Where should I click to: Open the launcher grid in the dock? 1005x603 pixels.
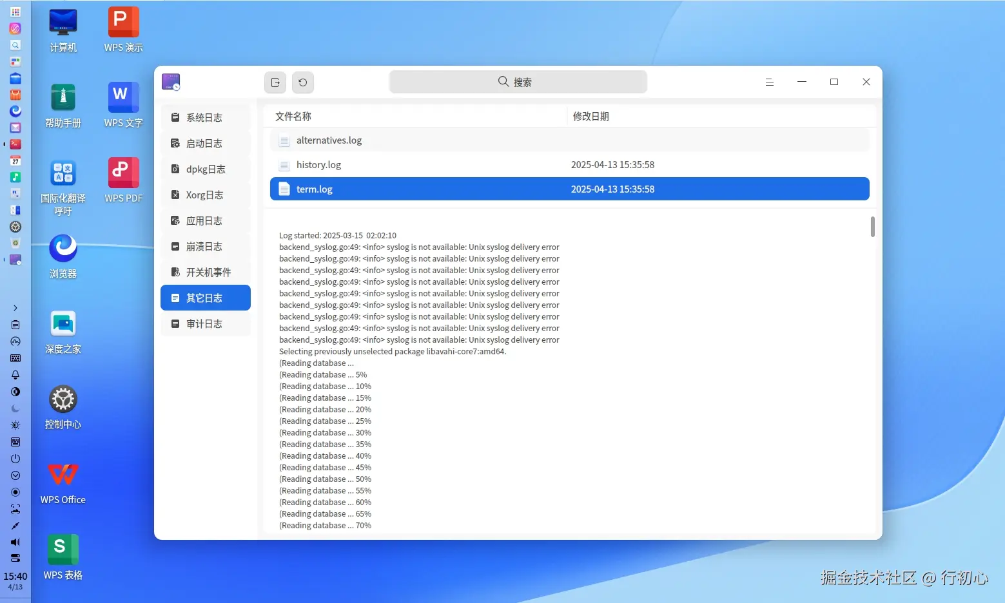coord(15,12)
